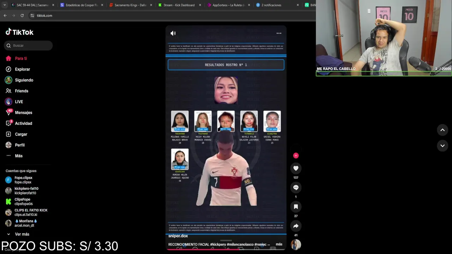Click the playing video area
The width and height of the screenshot is (452, 254).
(226, 138)
